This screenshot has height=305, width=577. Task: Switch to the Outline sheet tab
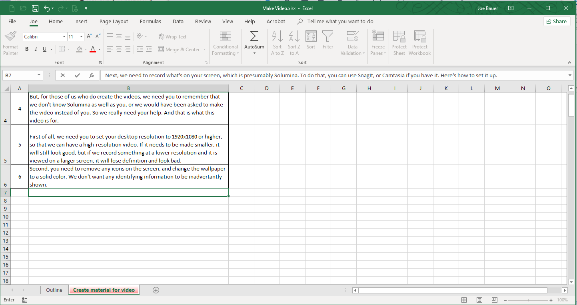54,290
